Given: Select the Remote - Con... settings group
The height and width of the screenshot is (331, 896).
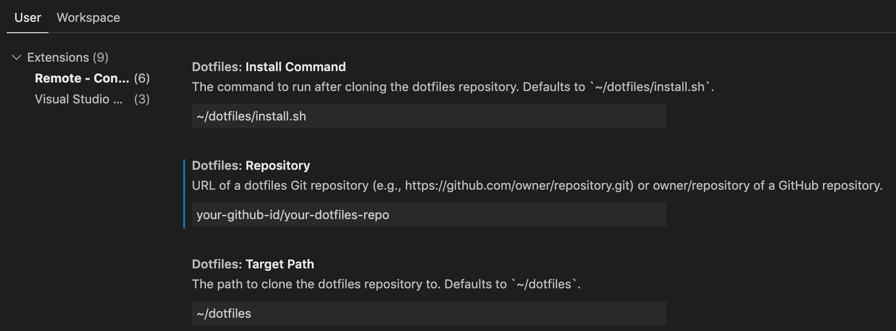Looking at the screenshot, I should 81,78.
